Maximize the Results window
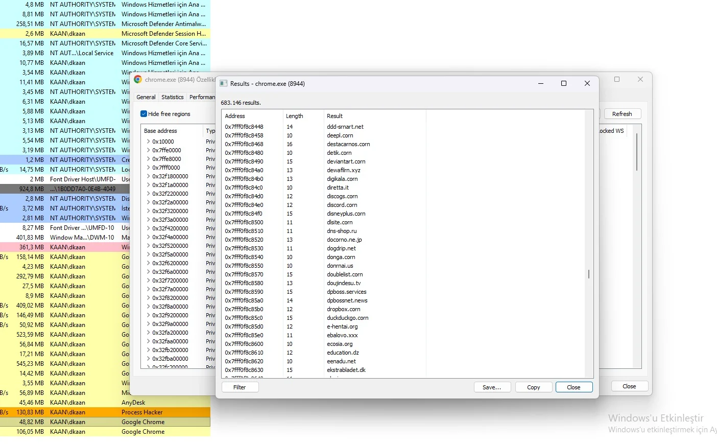 pos(564,83)
